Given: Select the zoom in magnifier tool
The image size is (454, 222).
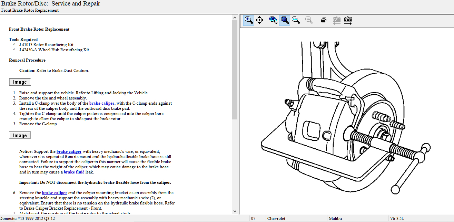Looking at the screenshot, I should tap(249, 20).
